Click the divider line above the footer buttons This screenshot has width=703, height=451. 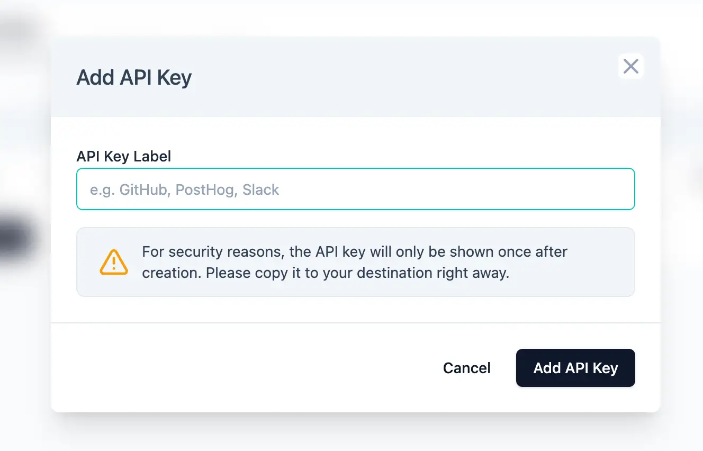coord(355,322)
